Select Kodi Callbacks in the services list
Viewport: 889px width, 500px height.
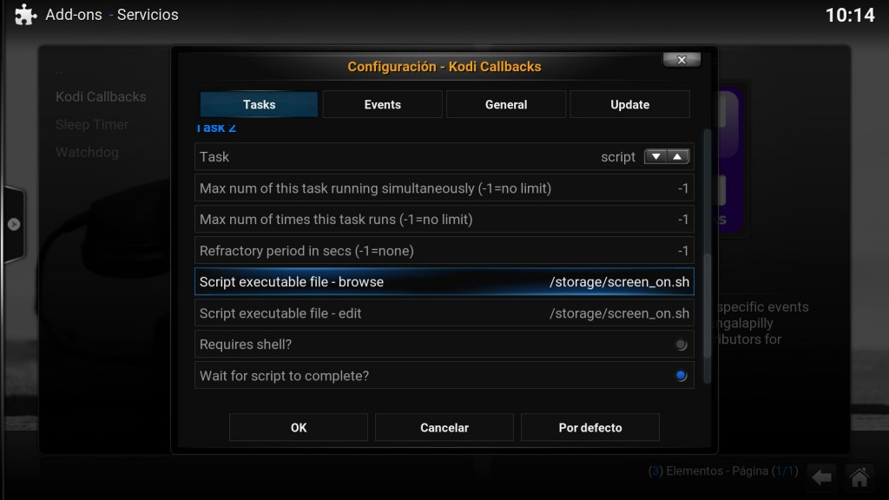coord(101,97)
